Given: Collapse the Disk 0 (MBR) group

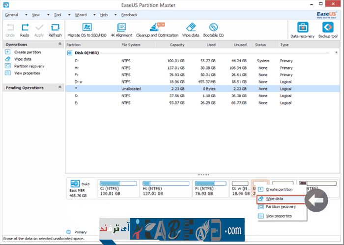Looking at the screenshot, I should pos(337,52).
